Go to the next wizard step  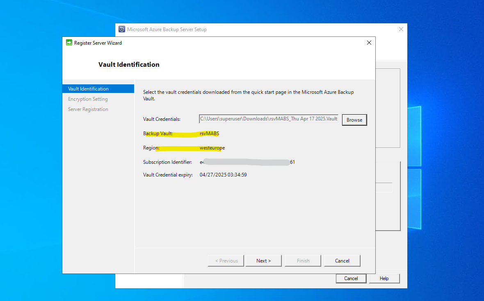(264, 260)
